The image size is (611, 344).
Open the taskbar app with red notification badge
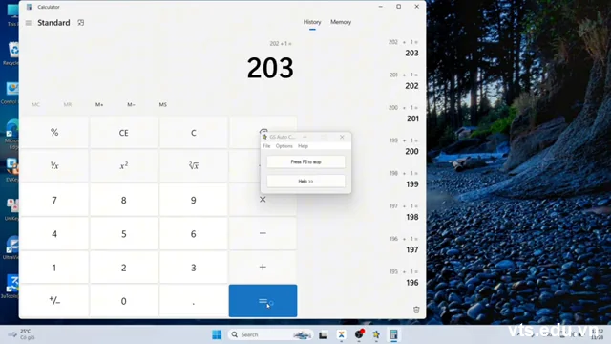[x=359, y=334]
